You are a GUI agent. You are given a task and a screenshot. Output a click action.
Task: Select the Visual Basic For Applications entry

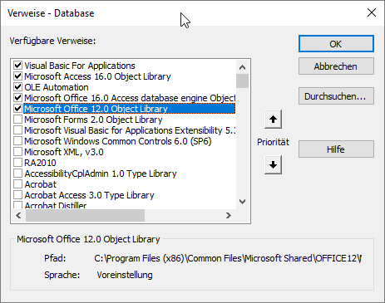80,66
